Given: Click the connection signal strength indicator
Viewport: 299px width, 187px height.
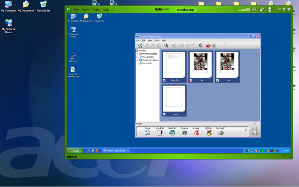Looking at the screenshot, I should click(x=243, y=10).
